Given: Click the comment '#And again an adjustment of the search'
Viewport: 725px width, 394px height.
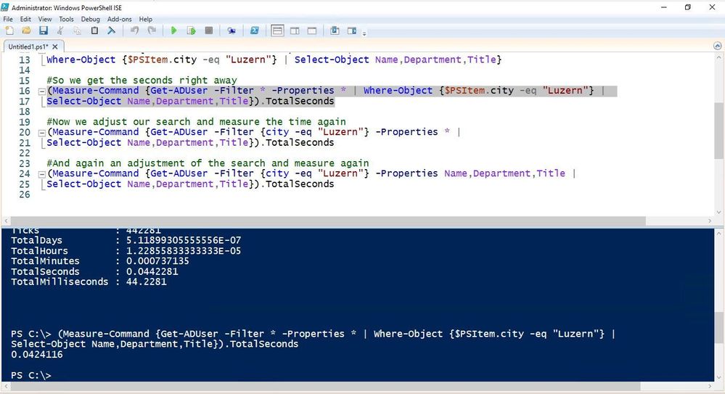Looking at the screenshot, I should 208,163.
